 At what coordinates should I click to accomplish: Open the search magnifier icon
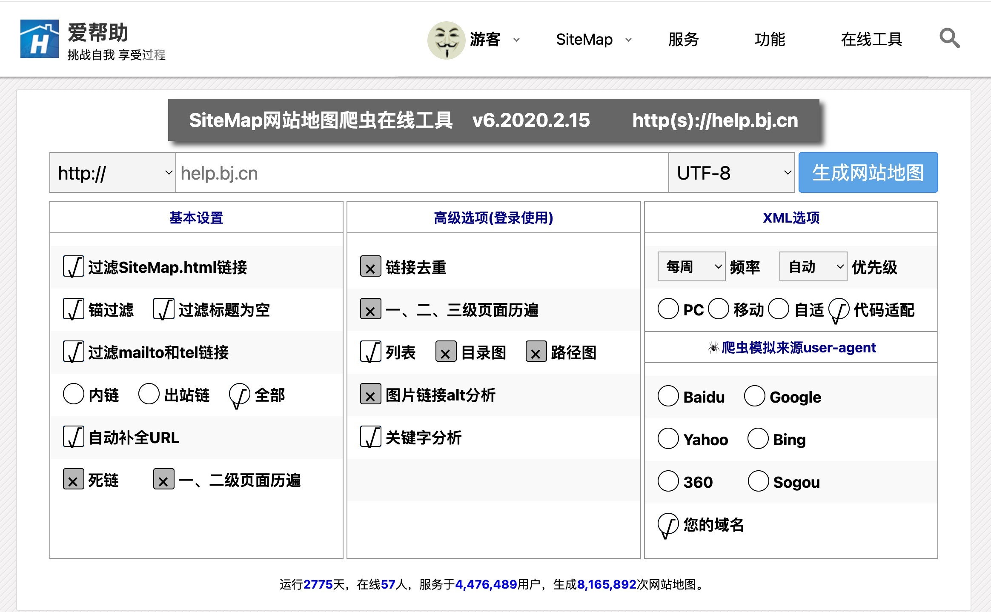pyautogui.click(x=950, y=39)
